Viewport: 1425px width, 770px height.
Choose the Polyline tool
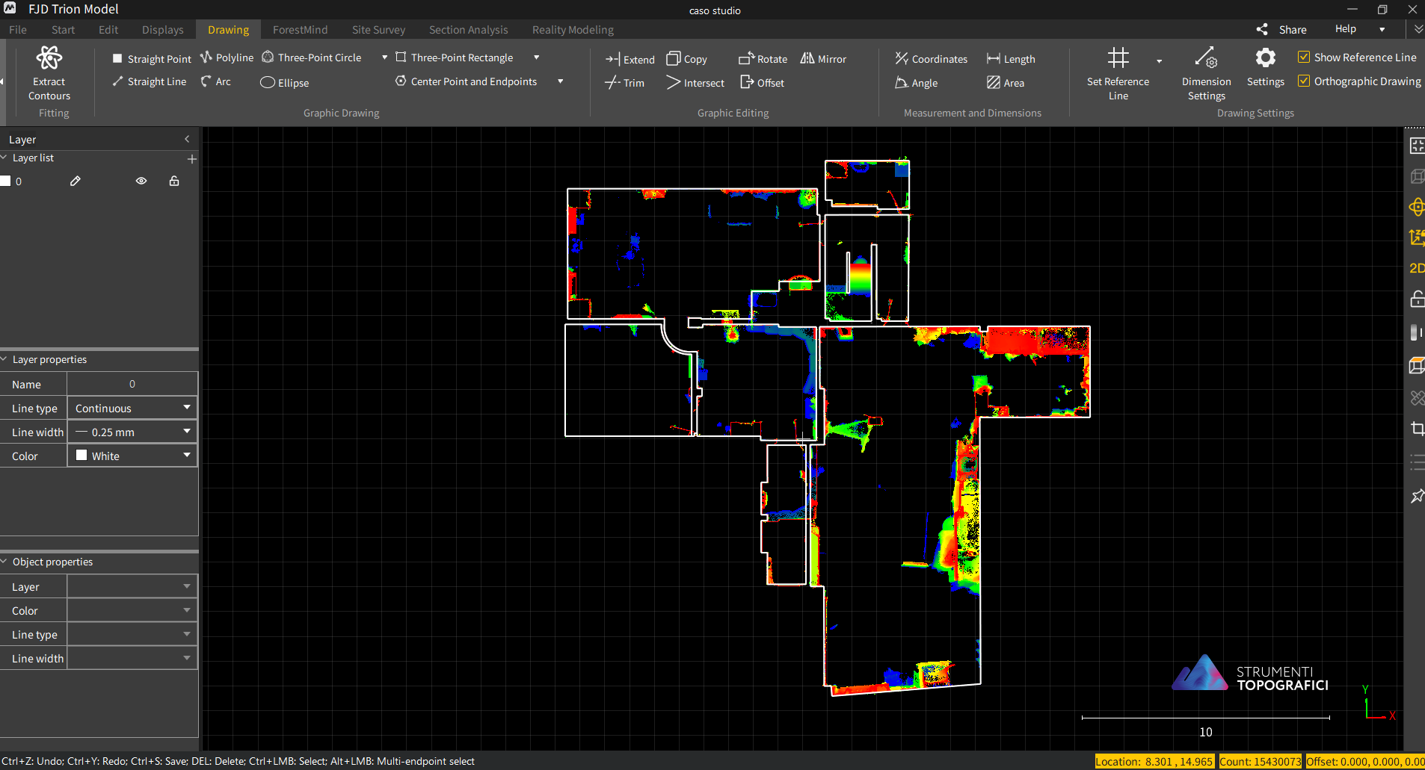point(227,58)
